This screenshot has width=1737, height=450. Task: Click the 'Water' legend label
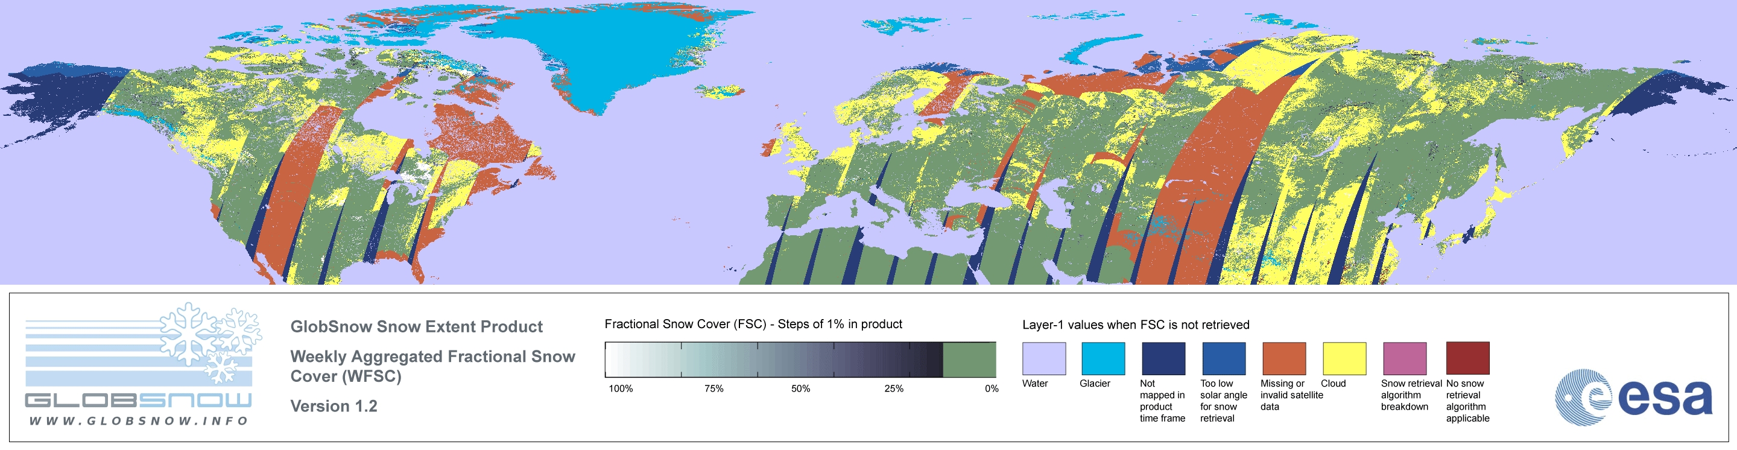tap(1035, 383)
